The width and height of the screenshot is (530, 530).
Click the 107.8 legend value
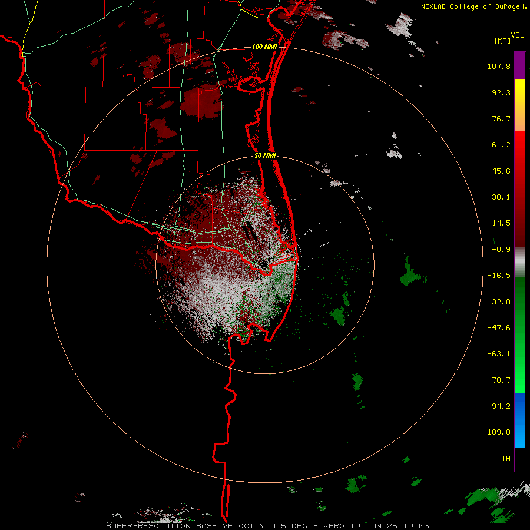click(499, 66)
